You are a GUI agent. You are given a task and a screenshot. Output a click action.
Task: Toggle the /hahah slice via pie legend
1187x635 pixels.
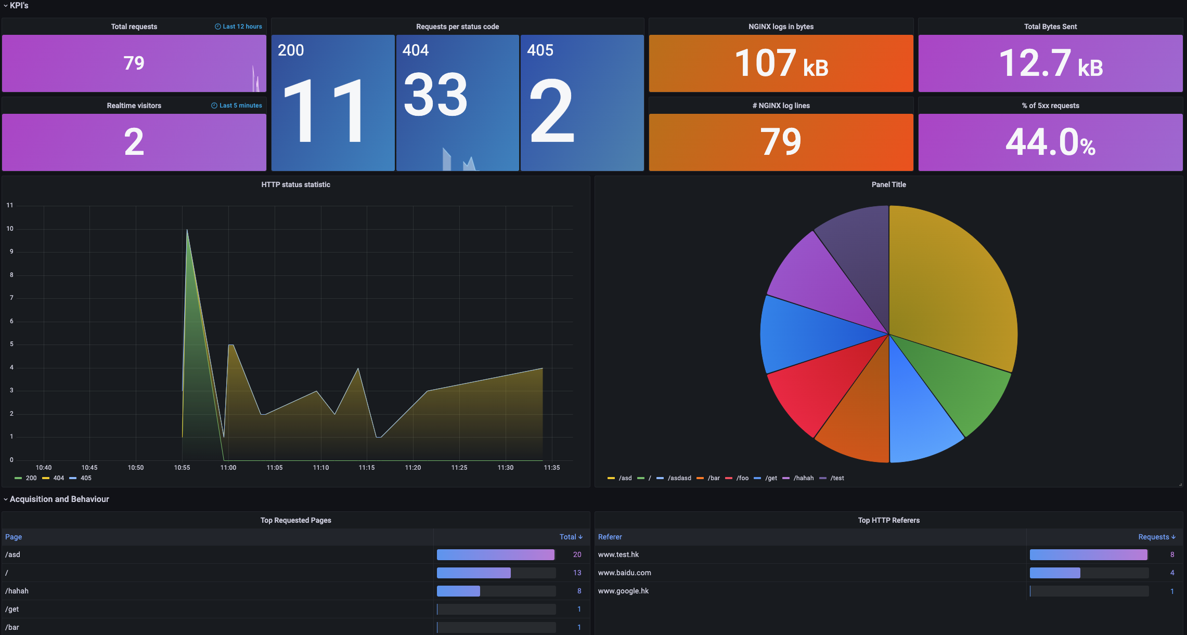(803, 478)
